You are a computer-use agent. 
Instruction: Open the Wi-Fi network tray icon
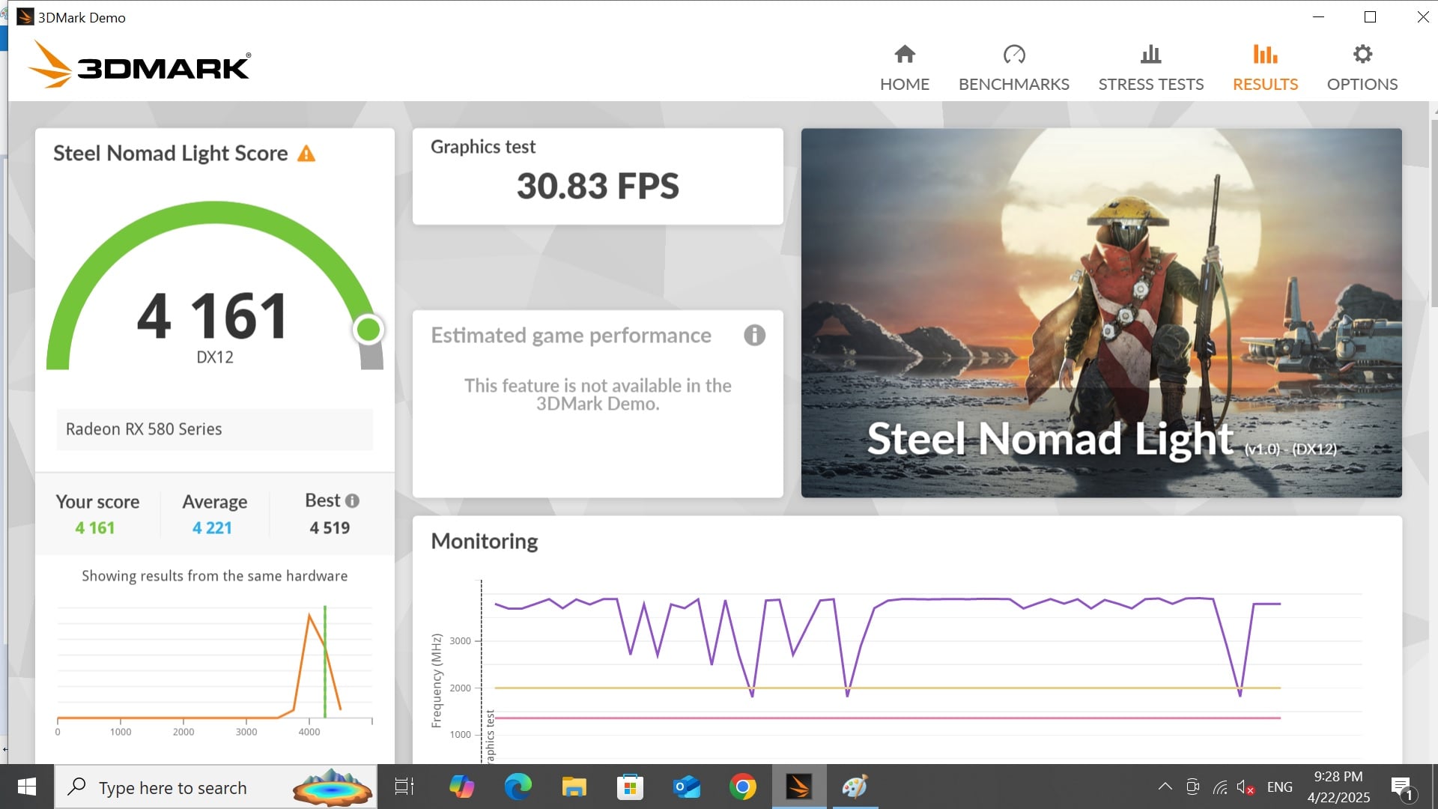pos(1220,787)
